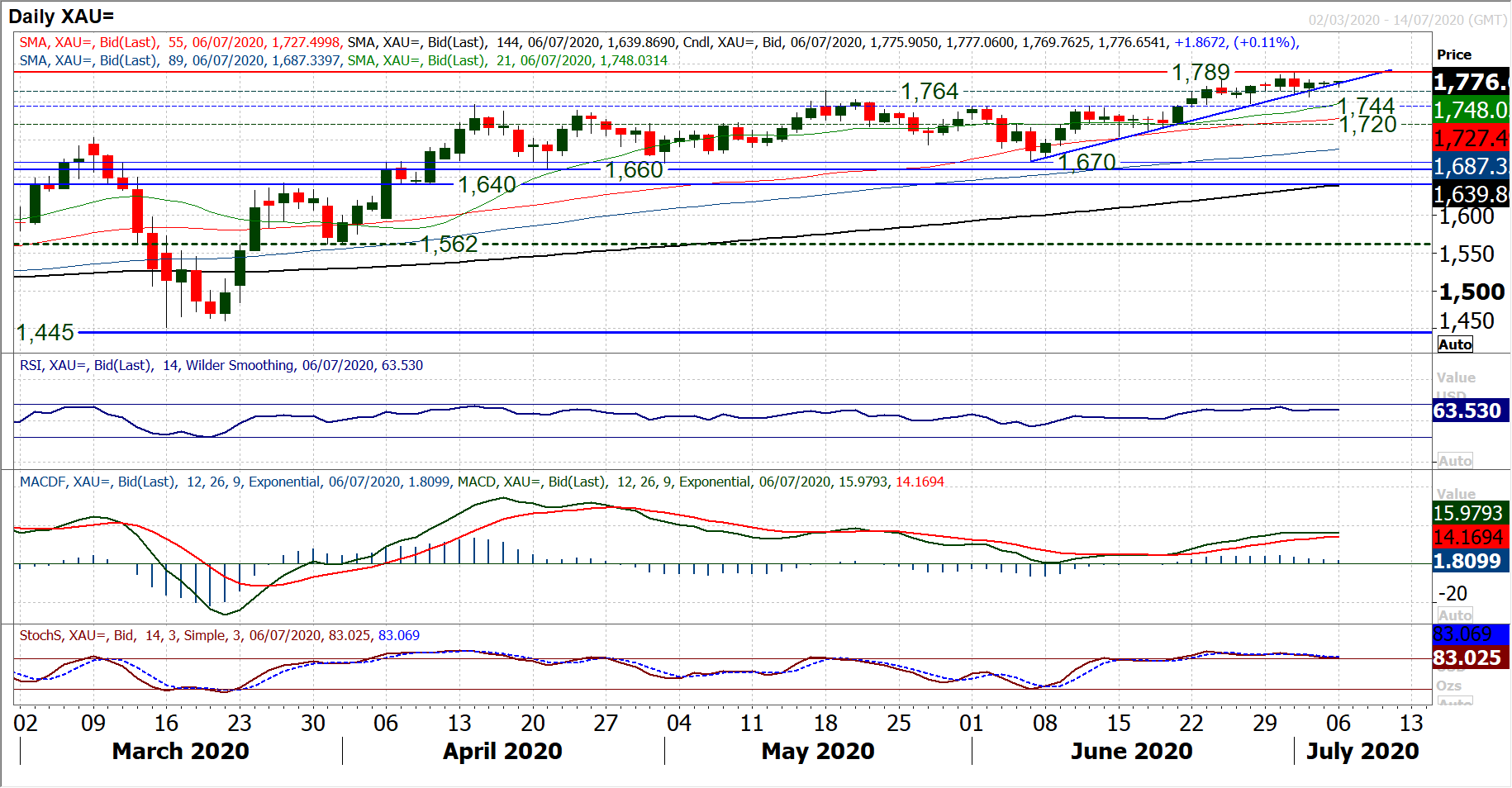Click the 1,660 support level label
The height and width of the screenshot is (788, 1512).
[x=634, y=170]
